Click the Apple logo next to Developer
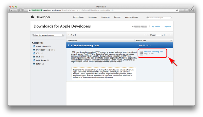Screen dimensions: 203x117 [32, 17]
